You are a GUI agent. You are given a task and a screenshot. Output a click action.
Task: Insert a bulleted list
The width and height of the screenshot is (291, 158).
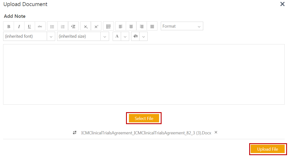(52, 26)
